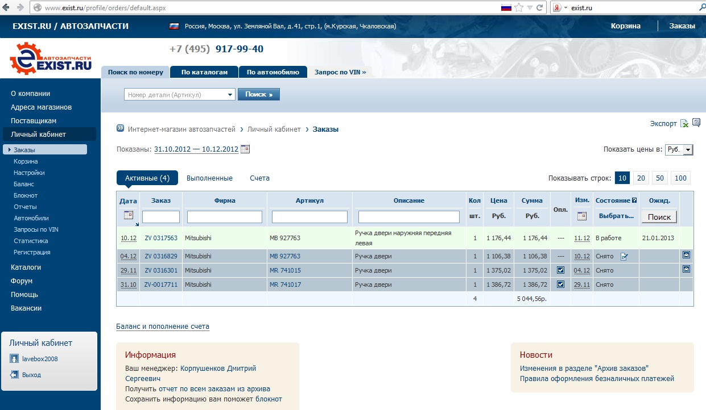The image size is (706, 410).
Task: Open the price currency Руб. dropdown
Action: click(x=679, y=149)
